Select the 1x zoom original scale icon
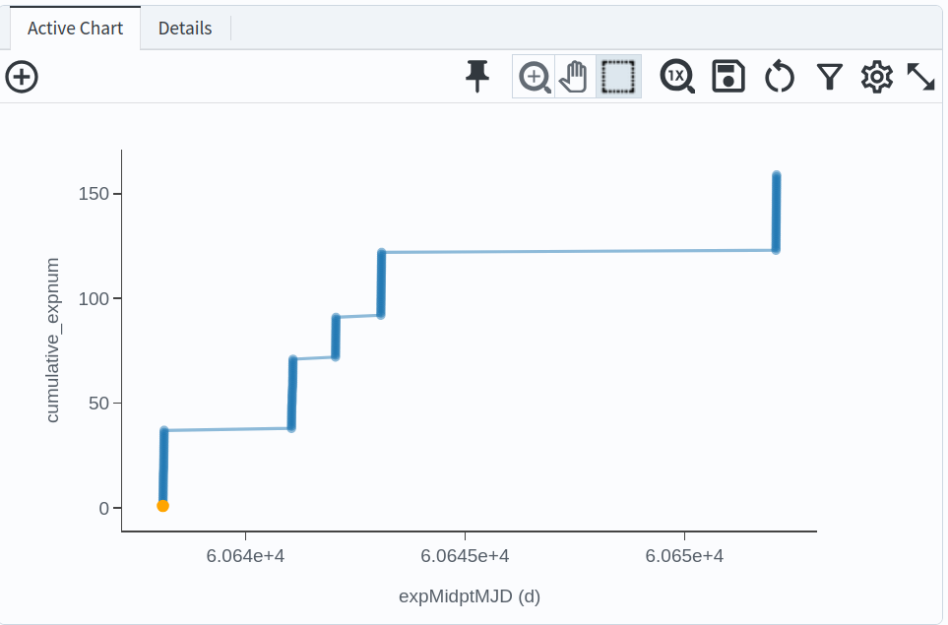This screenshot has width=948, height=625. 676,76
